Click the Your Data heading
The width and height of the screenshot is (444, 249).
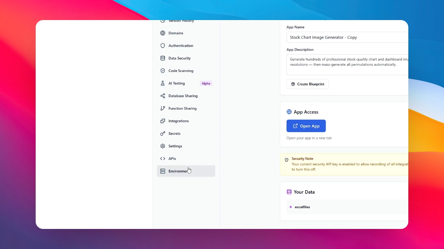click(304, 192)
